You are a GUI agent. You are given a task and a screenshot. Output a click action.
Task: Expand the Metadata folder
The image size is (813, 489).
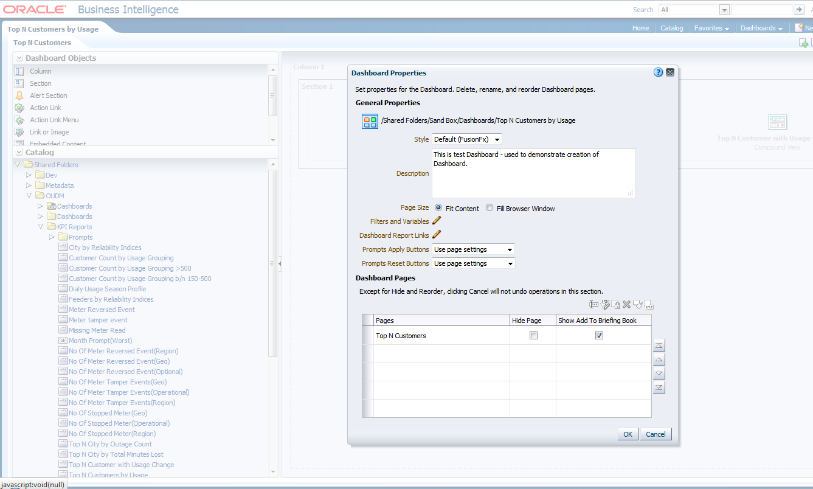point(29,186)
